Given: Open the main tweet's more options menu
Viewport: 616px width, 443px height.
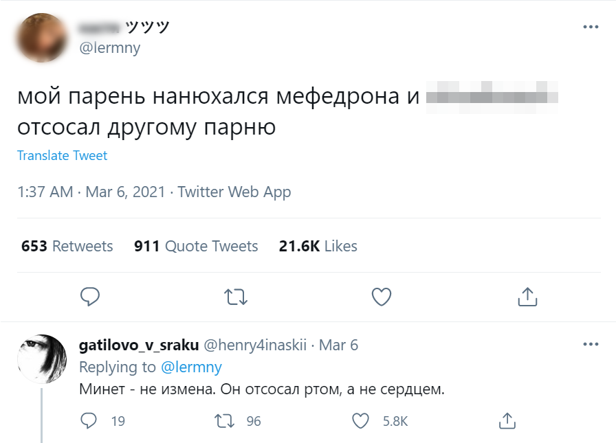Looking at the screenshot, I should pyautogui.click(x=591, y=27).
